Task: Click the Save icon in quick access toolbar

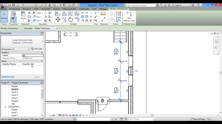Action: (13, 5)
